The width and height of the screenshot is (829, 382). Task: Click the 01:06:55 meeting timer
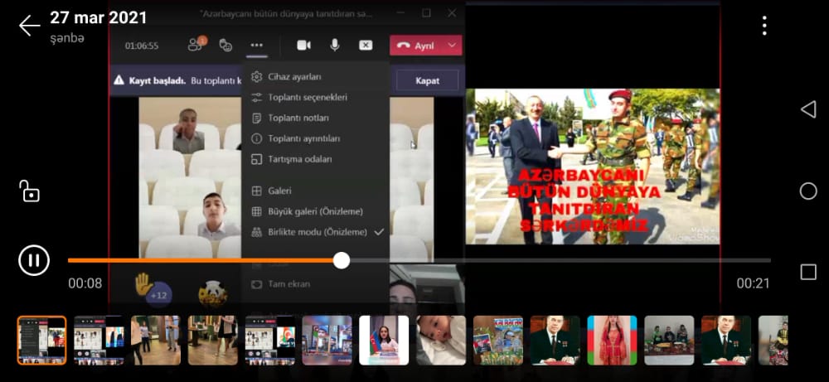[x=142, y=46]
